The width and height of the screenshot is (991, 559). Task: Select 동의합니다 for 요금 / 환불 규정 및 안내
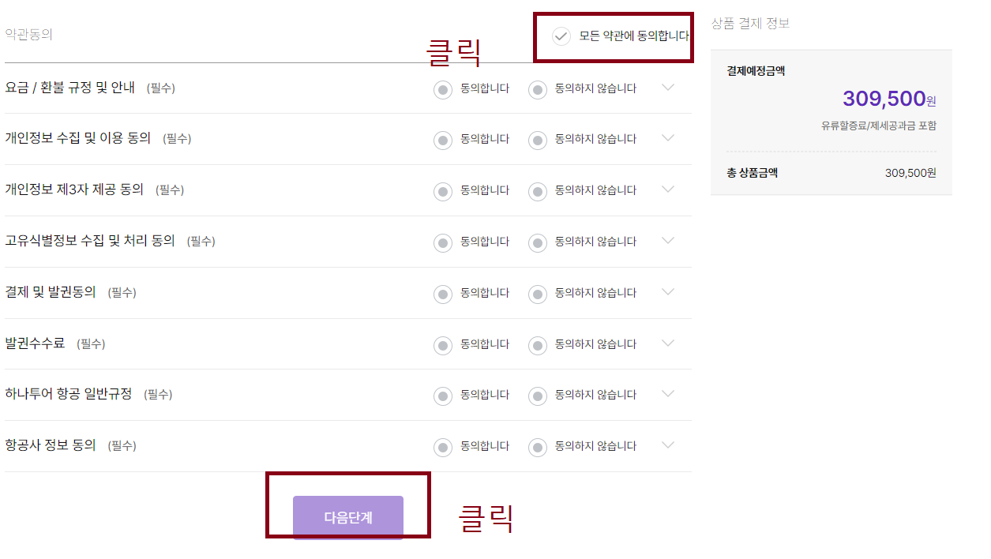coord(443,88)
